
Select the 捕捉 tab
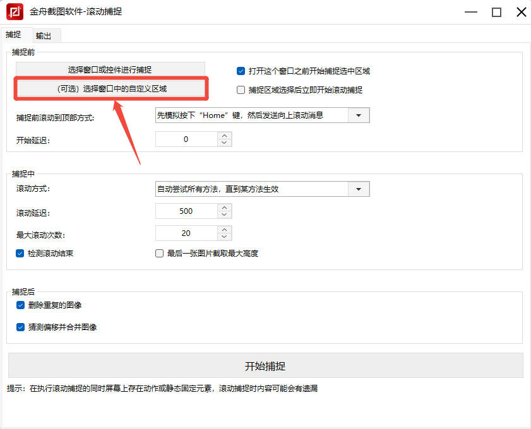click(13, 35)
